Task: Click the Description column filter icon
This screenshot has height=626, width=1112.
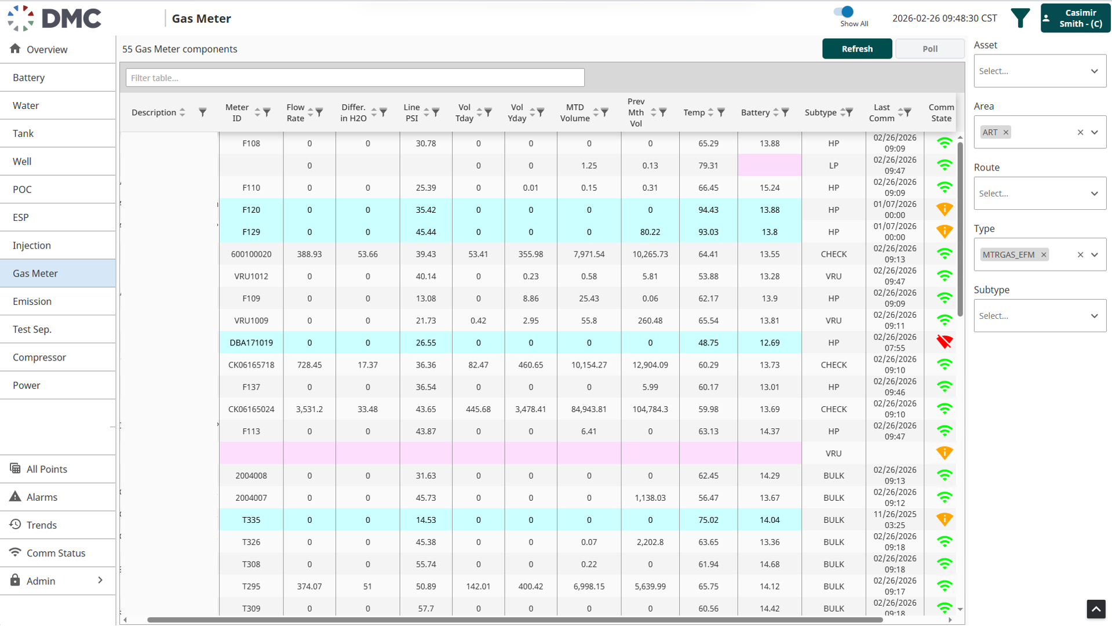Action: coord(202,112)
